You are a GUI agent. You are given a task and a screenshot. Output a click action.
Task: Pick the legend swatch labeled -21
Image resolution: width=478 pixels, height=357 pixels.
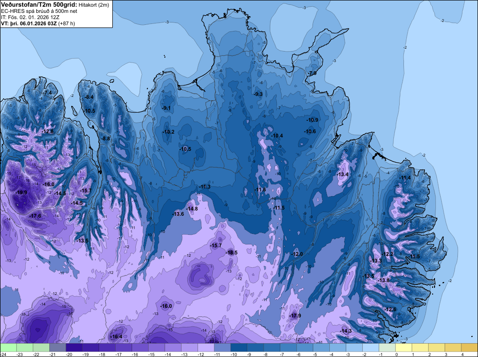58,347
